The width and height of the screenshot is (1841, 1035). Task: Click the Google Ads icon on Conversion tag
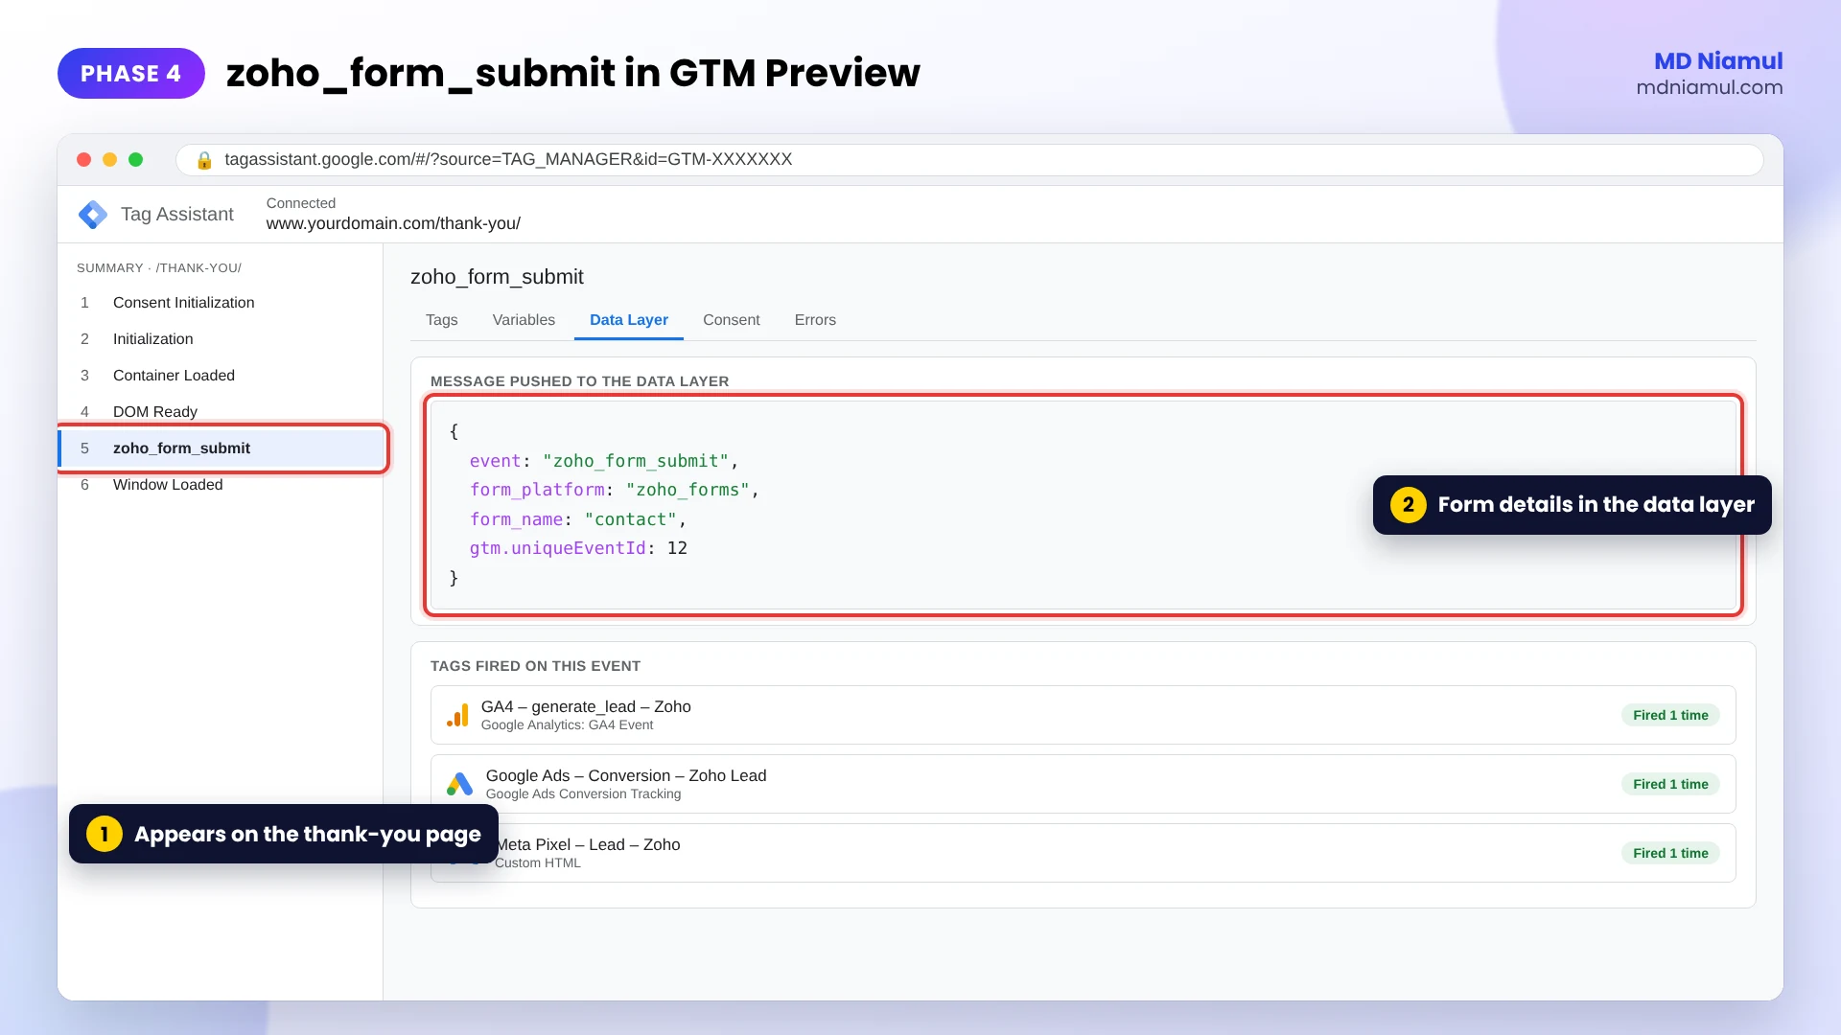(x=460, y=784)
